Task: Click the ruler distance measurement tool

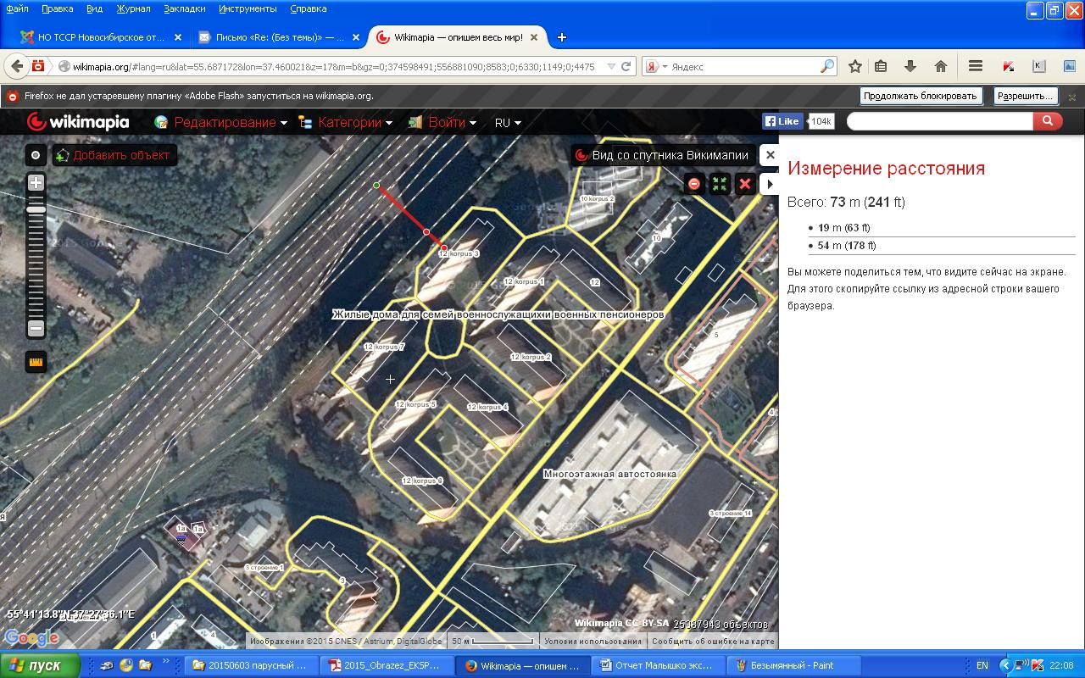Action: 36,362
